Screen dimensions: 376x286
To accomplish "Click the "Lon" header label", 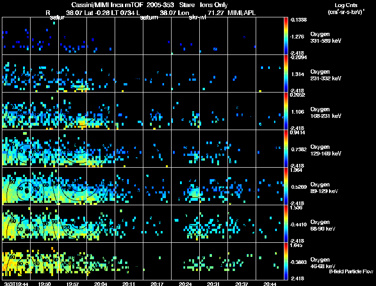I will pos(184,13).
